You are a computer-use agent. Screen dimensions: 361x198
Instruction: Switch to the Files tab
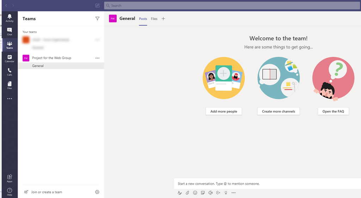coord(154,19)
